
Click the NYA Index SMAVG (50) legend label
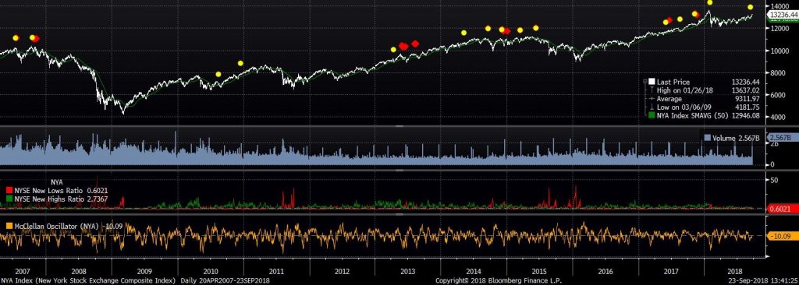[x=694, y=116]
